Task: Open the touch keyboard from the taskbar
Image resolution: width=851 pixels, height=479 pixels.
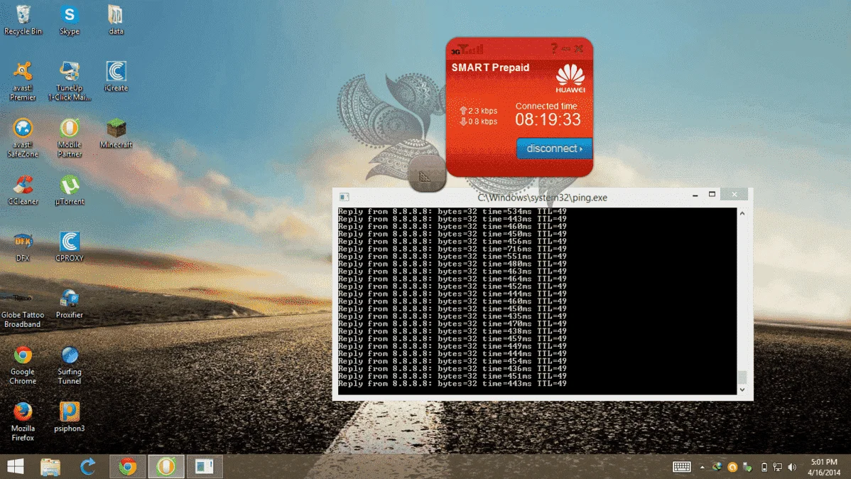Action: coord(682,466)
